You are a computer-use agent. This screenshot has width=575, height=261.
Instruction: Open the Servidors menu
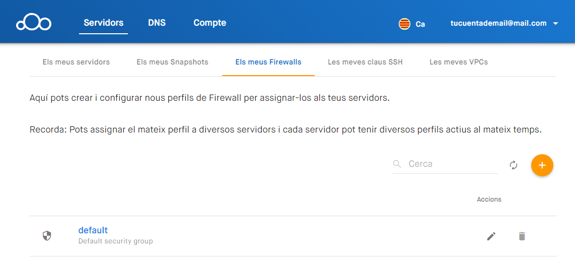click(103, 23)
